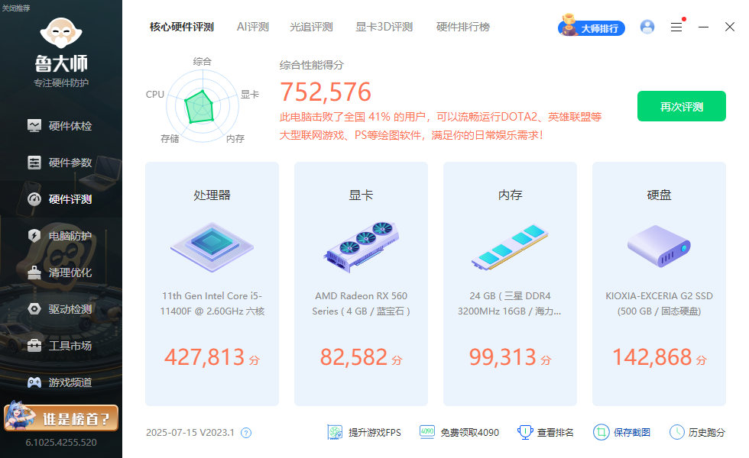Click 免费领取4090 link

[459, 432]
